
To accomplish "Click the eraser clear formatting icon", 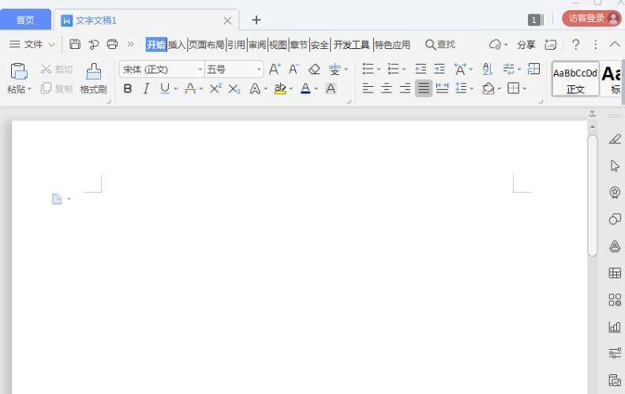I will pos(315,69).
